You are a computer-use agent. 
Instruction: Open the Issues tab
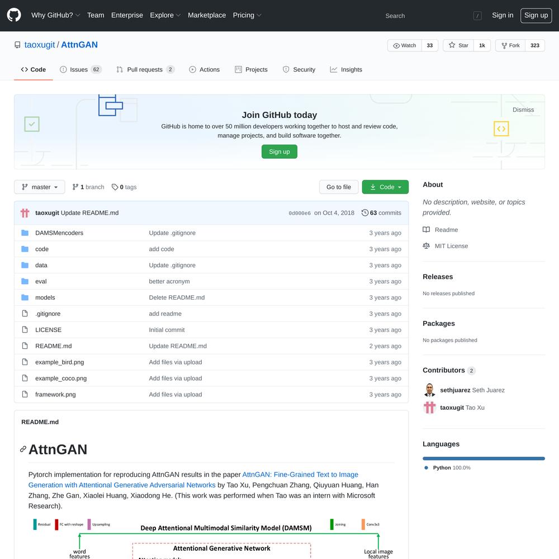coord(80,69)
